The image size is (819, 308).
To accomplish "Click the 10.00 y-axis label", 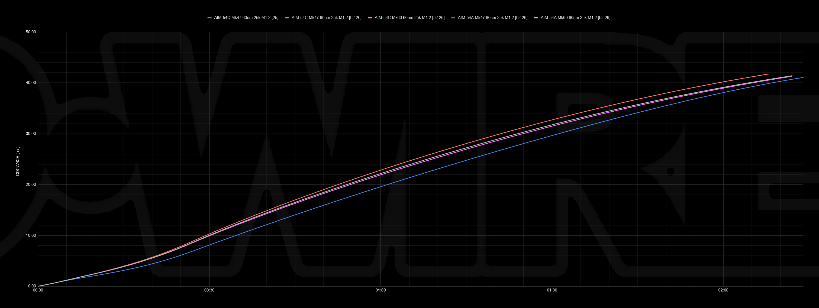I will pyautogui.click(x=31, y=235).
